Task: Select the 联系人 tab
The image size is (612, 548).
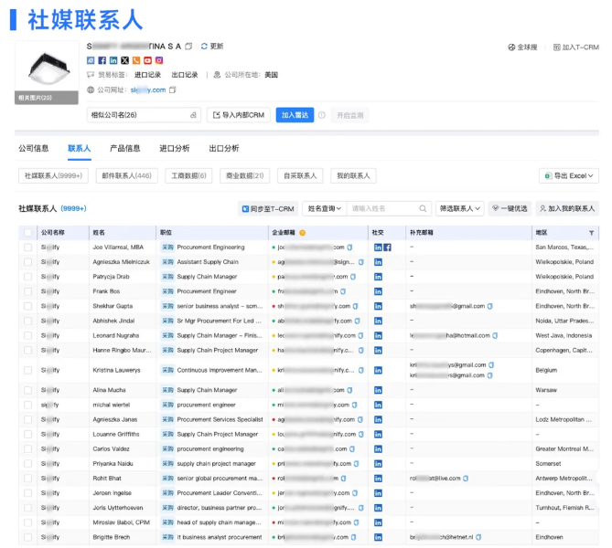Action: click(x=80, y=148)
